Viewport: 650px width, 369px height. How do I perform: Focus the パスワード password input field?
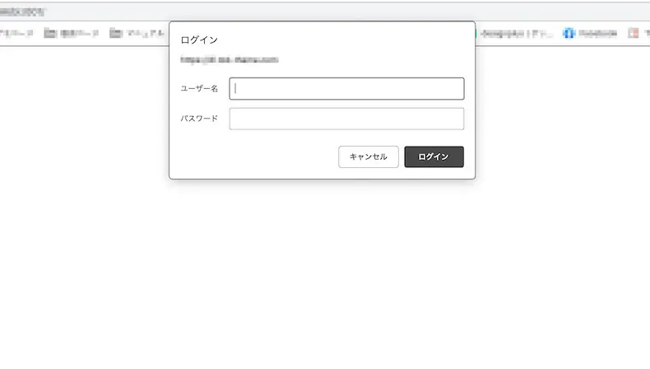coord(346,119)
